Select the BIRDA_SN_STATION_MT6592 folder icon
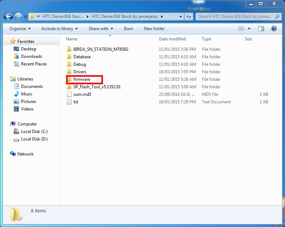The width and height of the screenshot is (285, 227). [69, 49]
